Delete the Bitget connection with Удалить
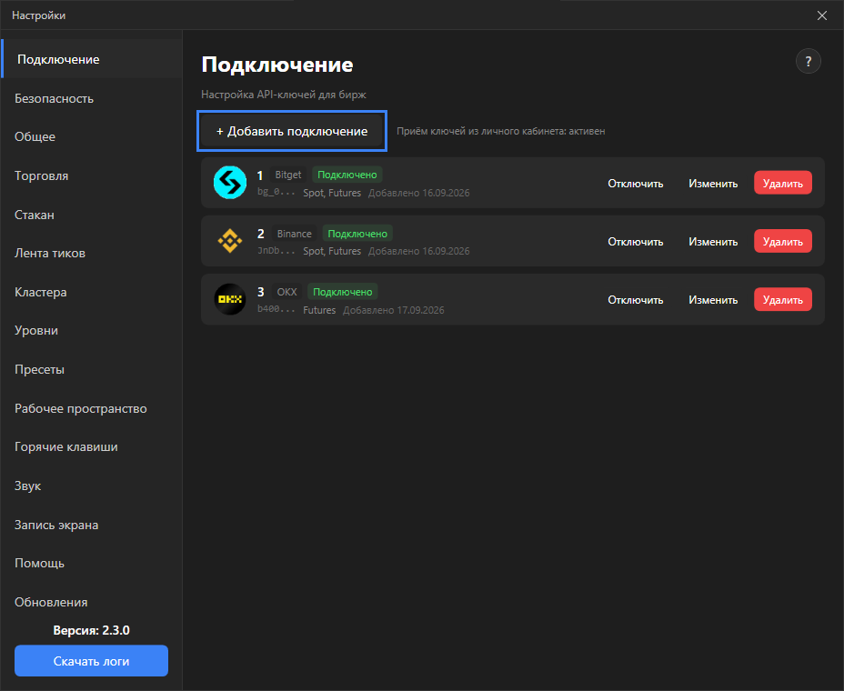This screenshot has height=691, width=844. click(783, 183)
